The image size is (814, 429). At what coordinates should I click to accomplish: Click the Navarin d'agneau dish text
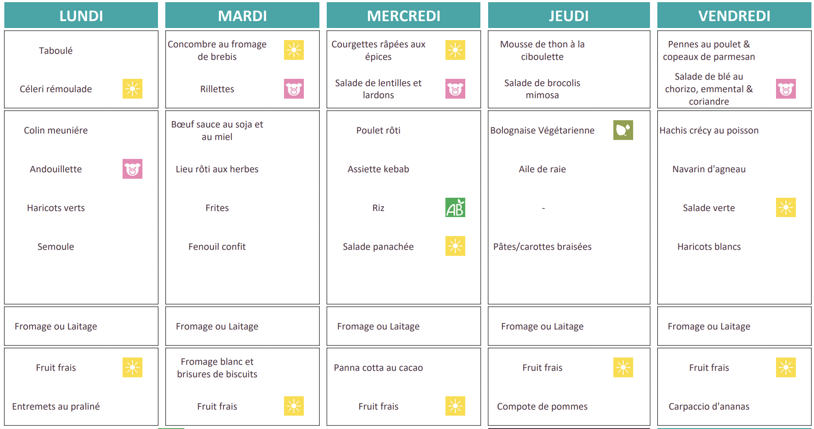point(709,169)
